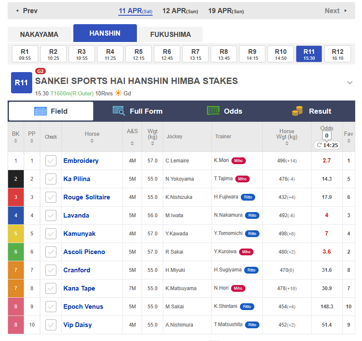Switch to the Odds tab
The width and height of the screenshot is (362, 341).
click(x=224, y=111)
